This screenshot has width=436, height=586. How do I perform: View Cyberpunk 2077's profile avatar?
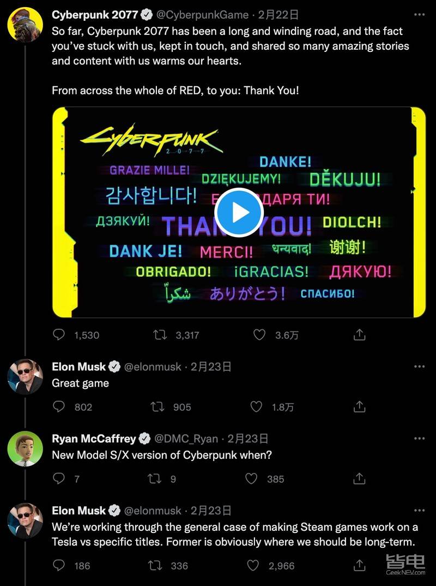(x=25, y=23)
